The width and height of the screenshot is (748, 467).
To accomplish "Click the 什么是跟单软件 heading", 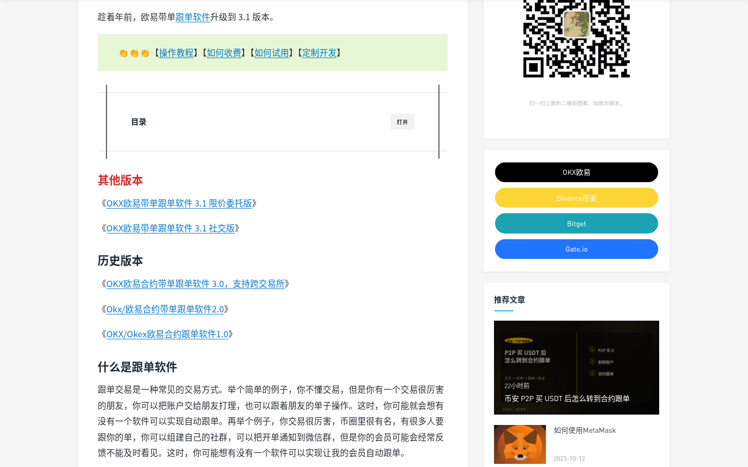I will (137, 367).
